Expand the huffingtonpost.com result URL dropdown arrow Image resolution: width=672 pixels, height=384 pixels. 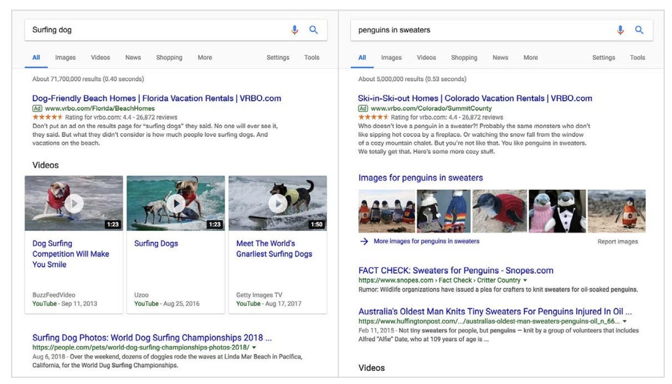point(625,321)
